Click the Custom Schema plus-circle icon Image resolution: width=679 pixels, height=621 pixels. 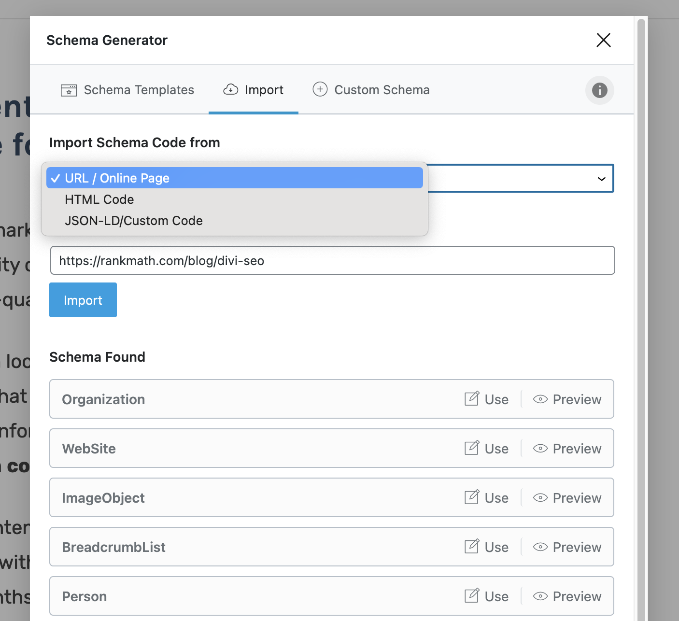320,89
